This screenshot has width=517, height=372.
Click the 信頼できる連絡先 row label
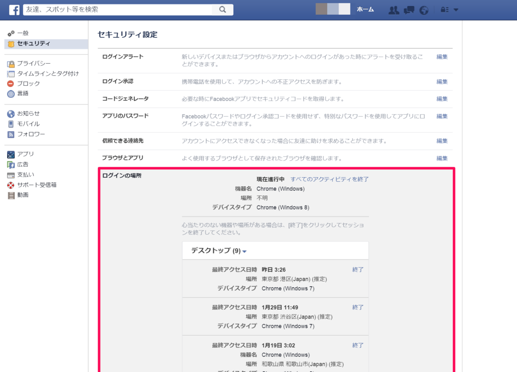[x=123, y=141]
